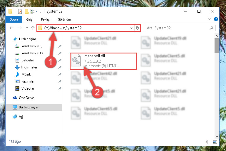Screen dimensions: 226x151
Task: Select the msnspell.dll file
Action: 103,61
